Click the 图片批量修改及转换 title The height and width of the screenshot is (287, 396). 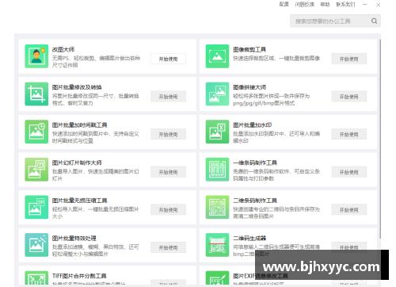[77, 87]
